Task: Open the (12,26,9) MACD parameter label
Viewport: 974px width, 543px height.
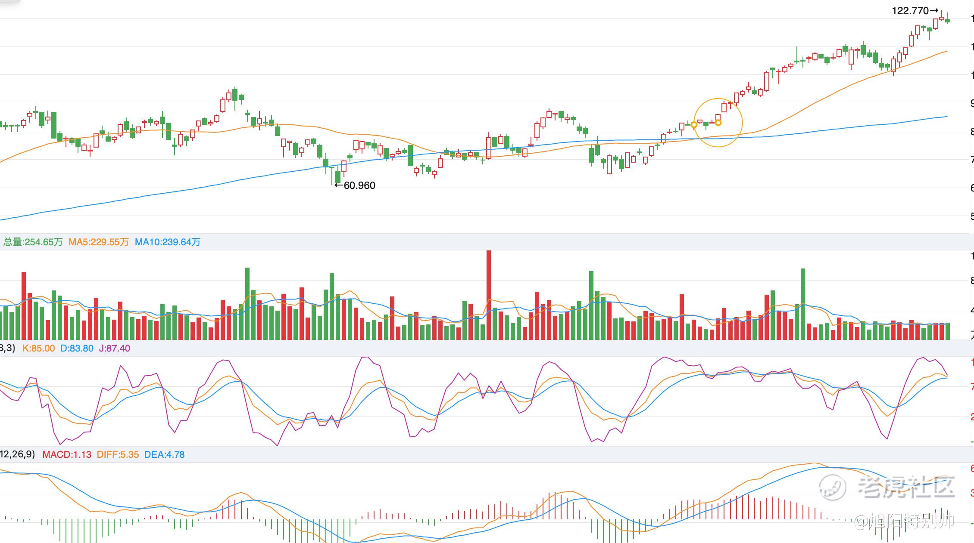Action: 17,454
